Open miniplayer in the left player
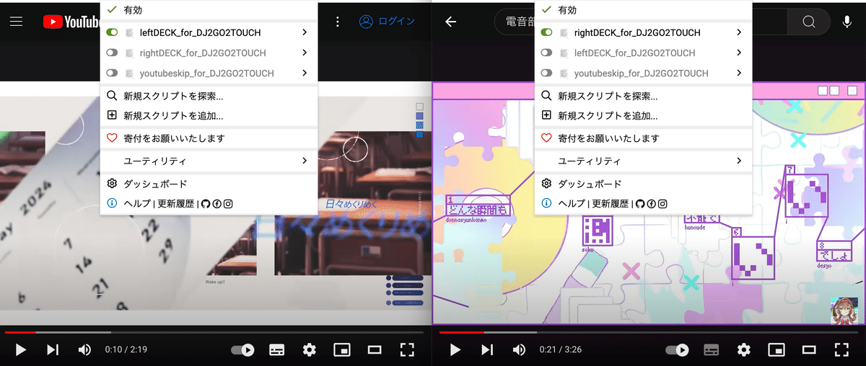866x366 pixels. 342,349
